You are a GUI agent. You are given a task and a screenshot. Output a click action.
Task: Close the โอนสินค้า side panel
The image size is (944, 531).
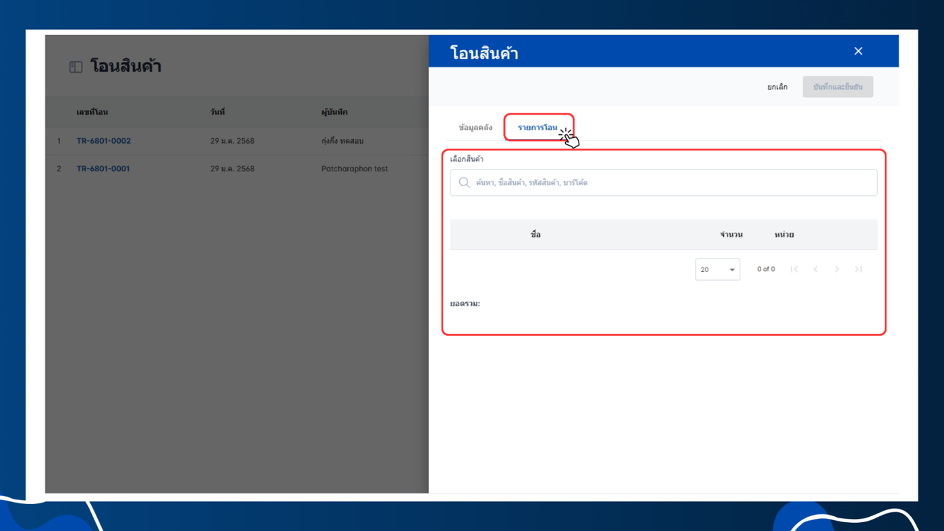[x=858, y=51]
